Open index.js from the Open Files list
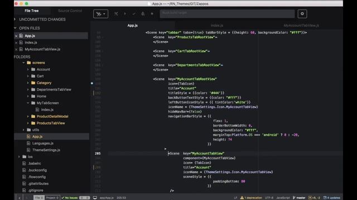The height and width of the screenshot is (200, 357). pyautogui.click(x=31, y=42)
